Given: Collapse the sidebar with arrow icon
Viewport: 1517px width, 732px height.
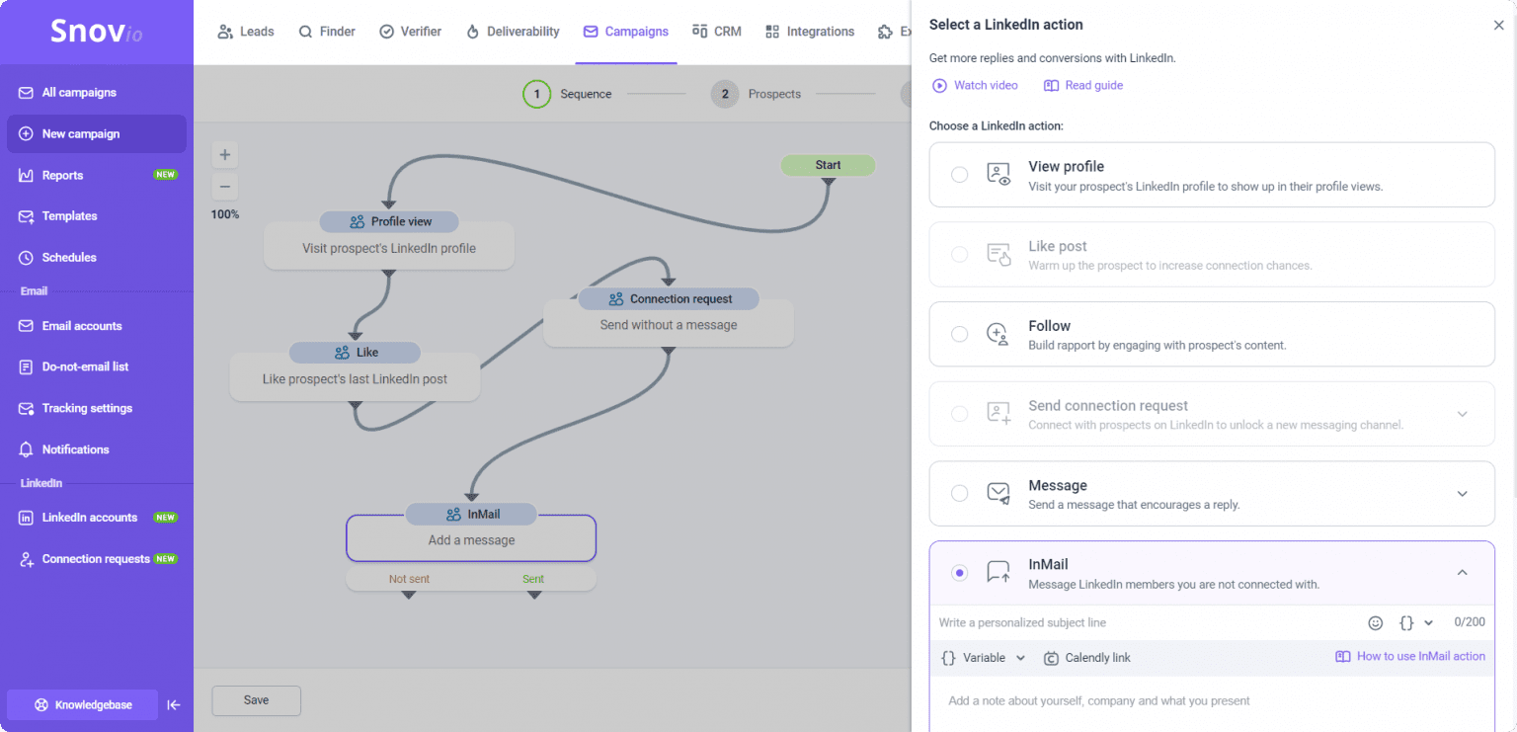Looking at the screenshot, I should 174,705.
